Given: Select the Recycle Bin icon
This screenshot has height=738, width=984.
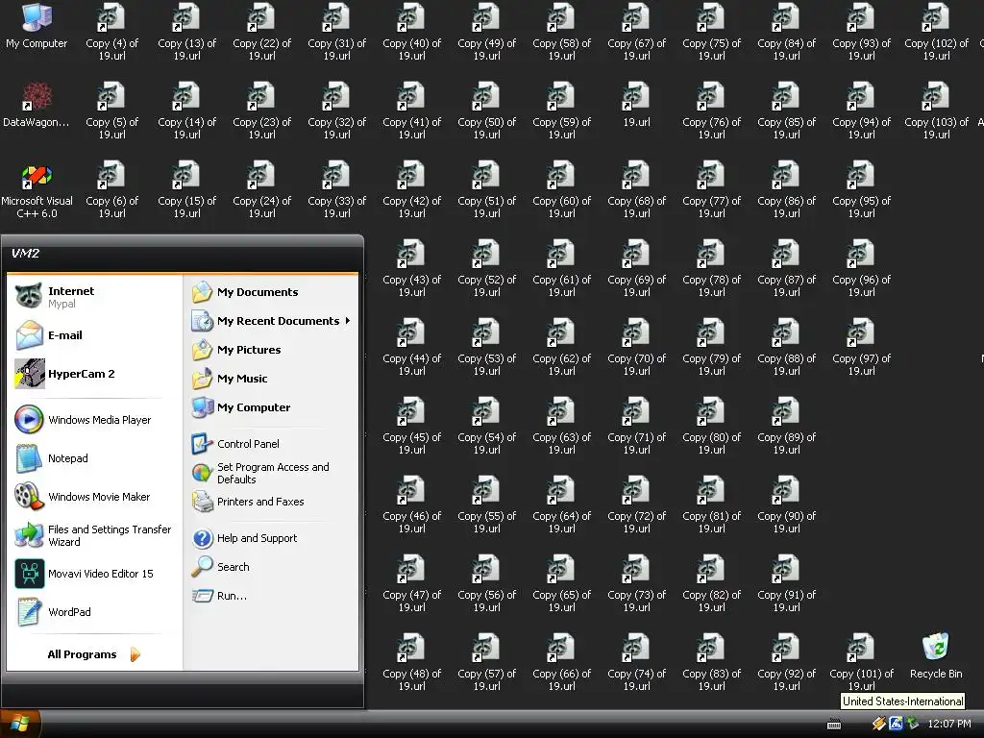Looking at the screenshot, I should point(936,656).
